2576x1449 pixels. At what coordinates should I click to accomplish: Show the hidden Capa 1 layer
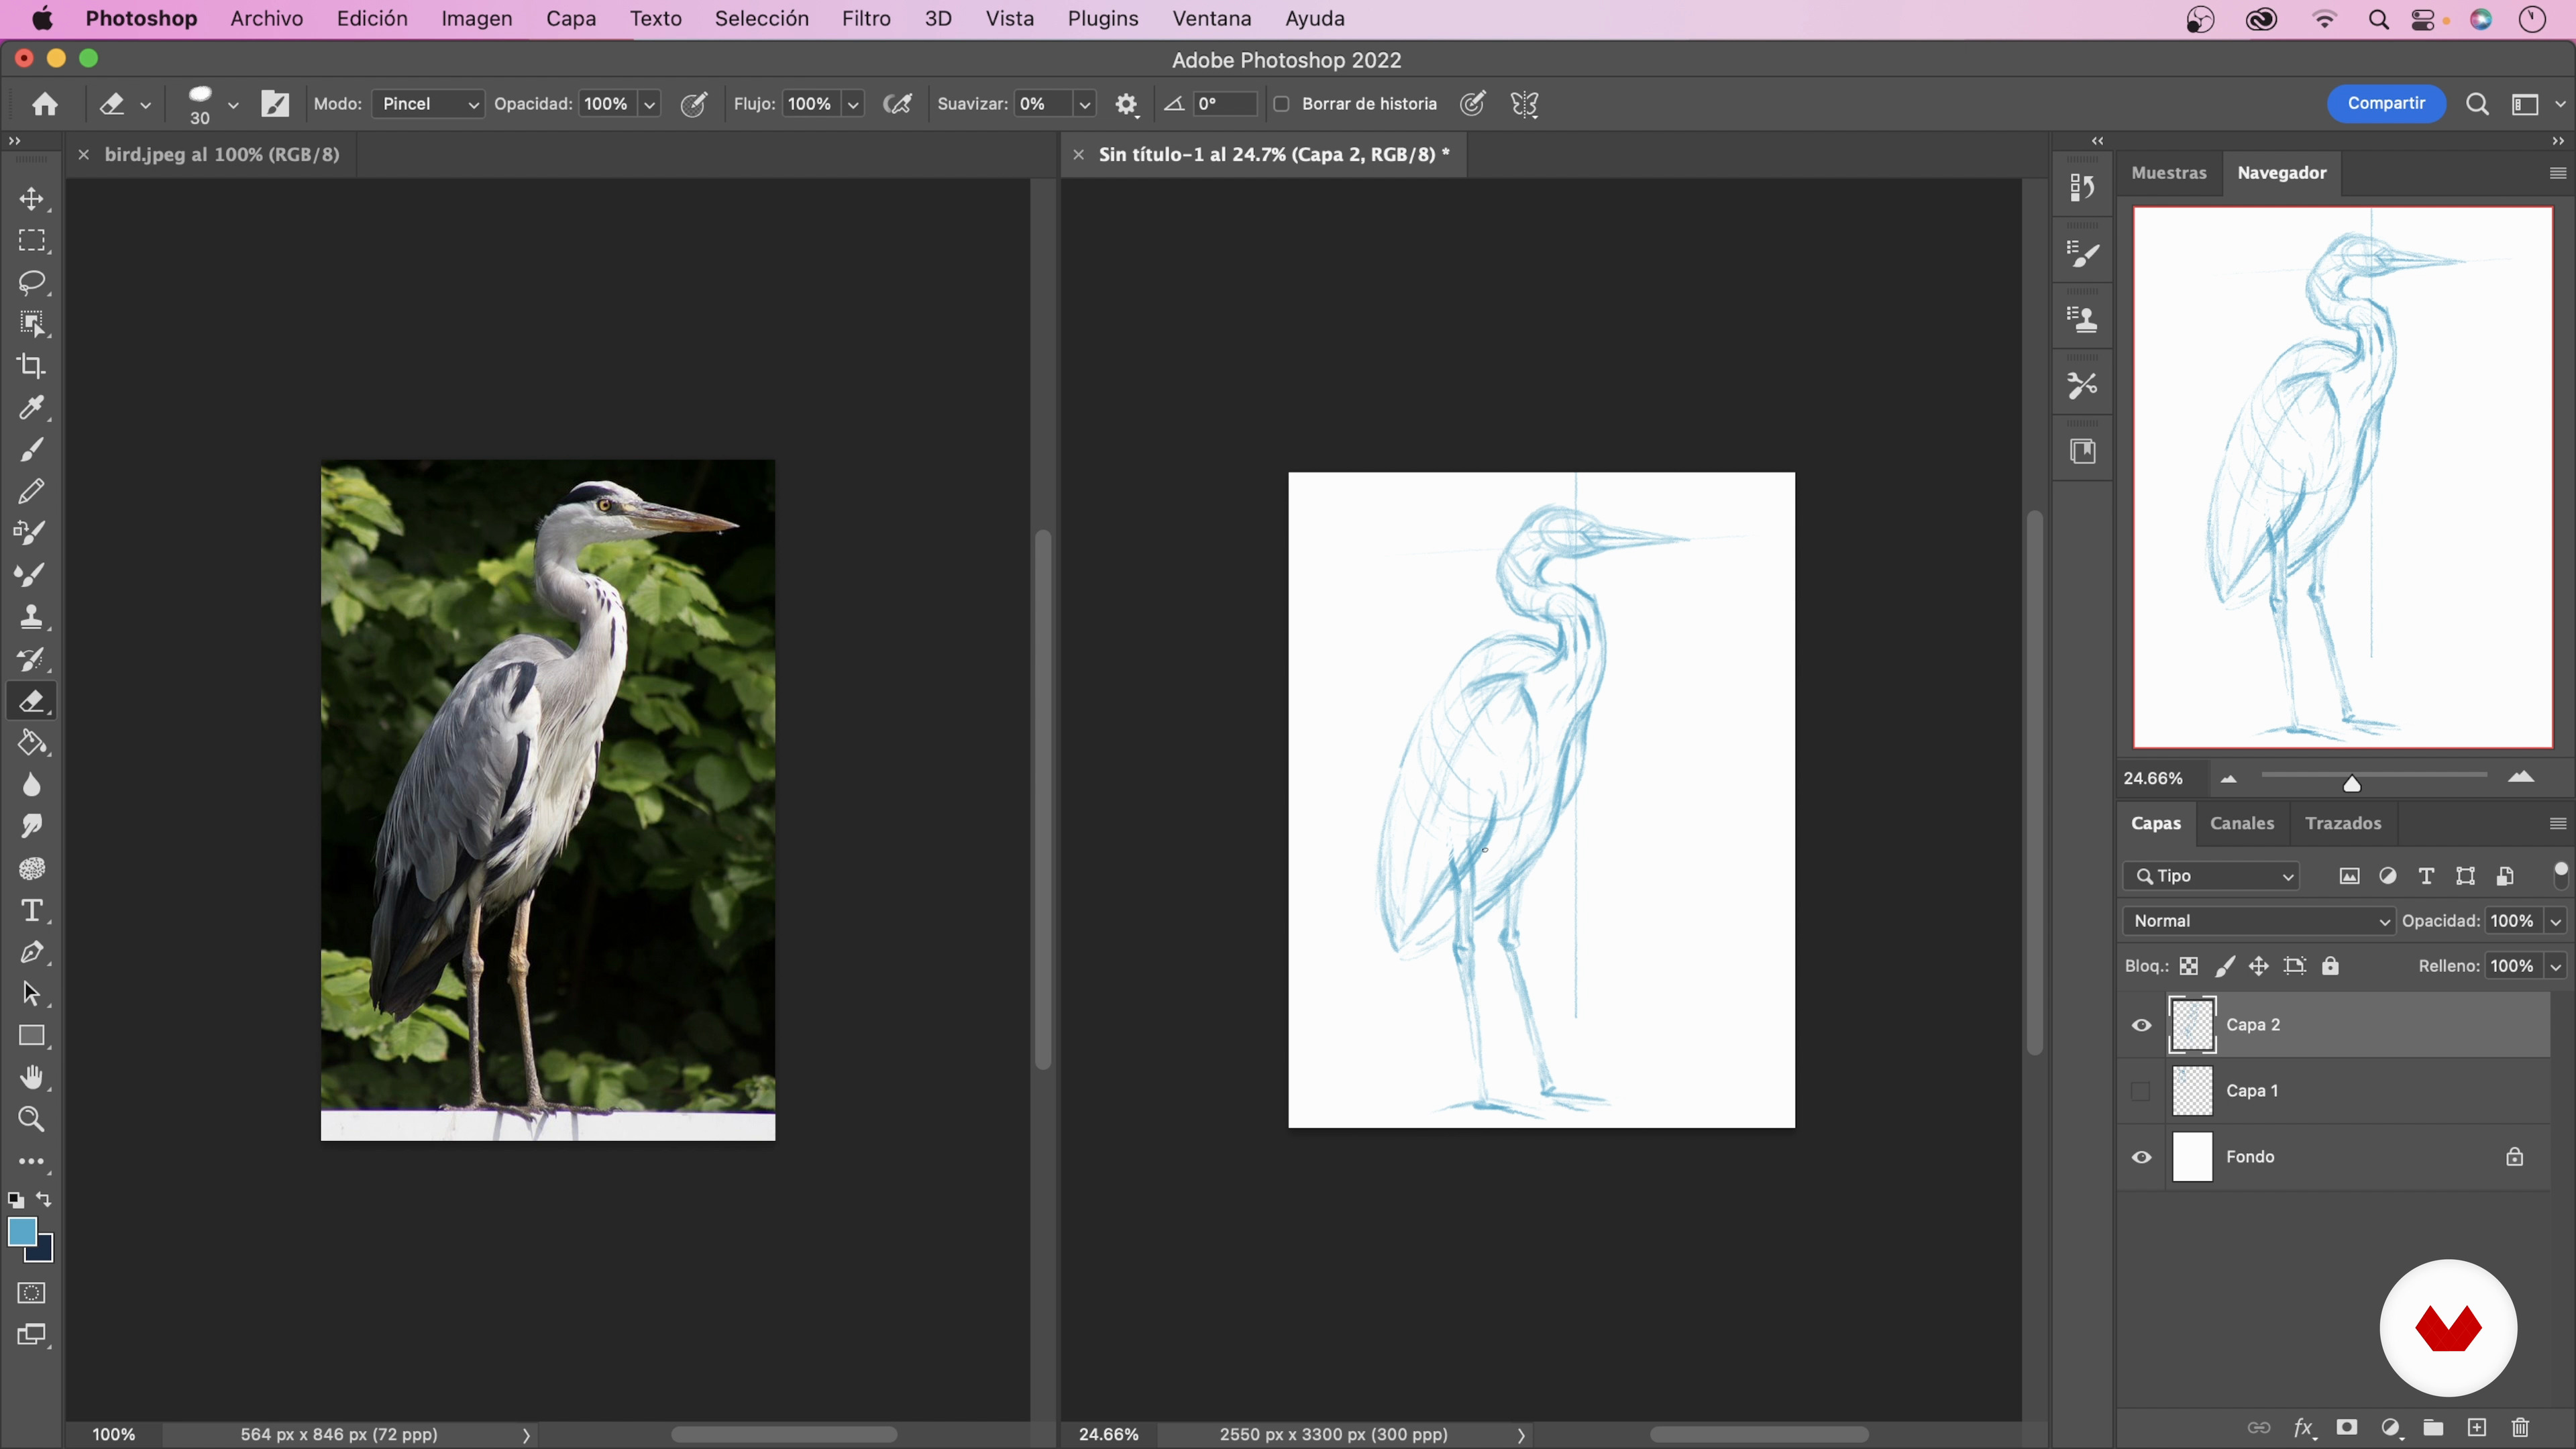click(2141, 1091)
